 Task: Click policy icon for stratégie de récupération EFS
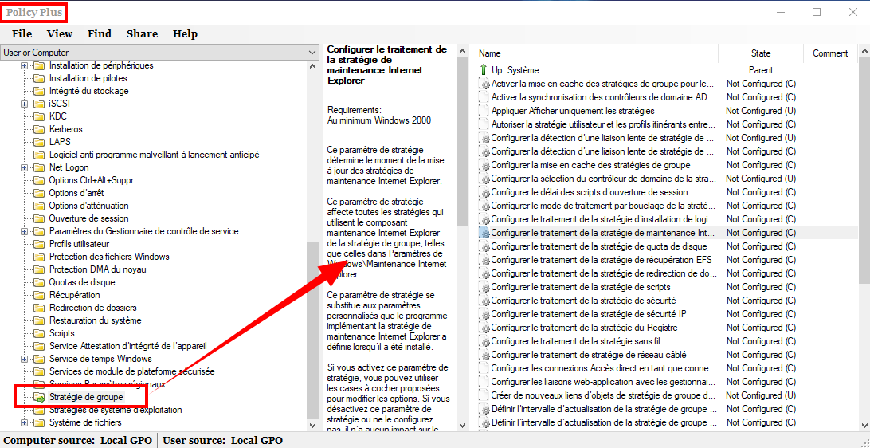pyautogui.click(x=484, y=260)
